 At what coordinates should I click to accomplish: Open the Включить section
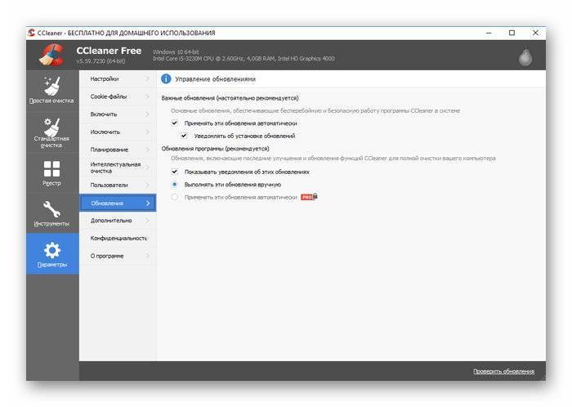click(x=118, y=114)
